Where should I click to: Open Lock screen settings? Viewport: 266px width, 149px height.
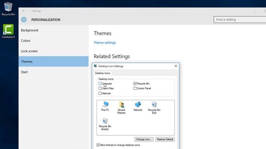[54, 51]
